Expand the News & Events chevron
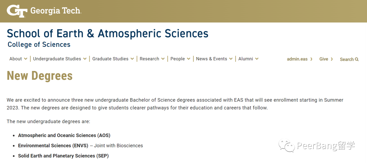 coord(231,59)
